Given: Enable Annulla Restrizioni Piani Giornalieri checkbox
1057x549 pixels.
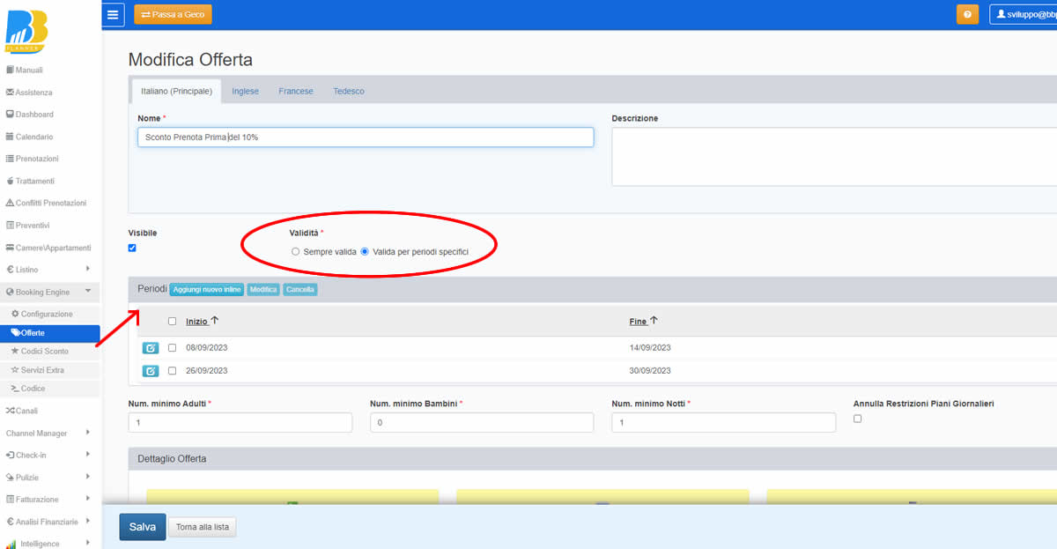Looking at the screenshot, I should [858, 419].
